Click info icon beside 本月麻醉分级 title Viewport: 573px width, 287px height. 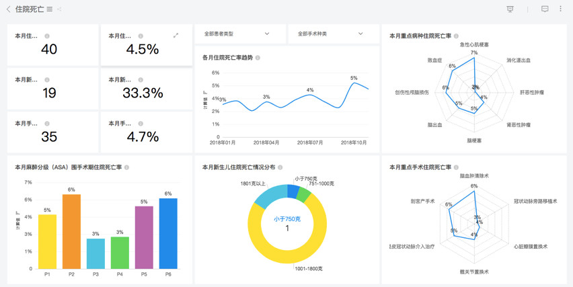click(127, 167)
